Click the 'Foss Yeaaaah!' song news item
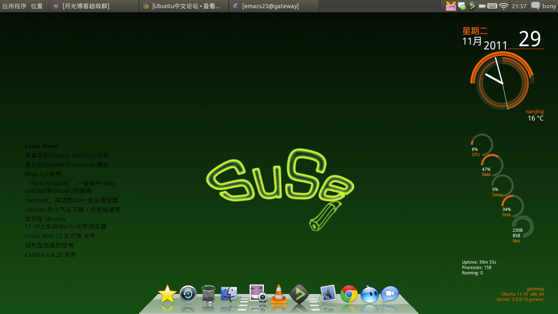The height and width of the screenshot is (314, 558). 71,187
